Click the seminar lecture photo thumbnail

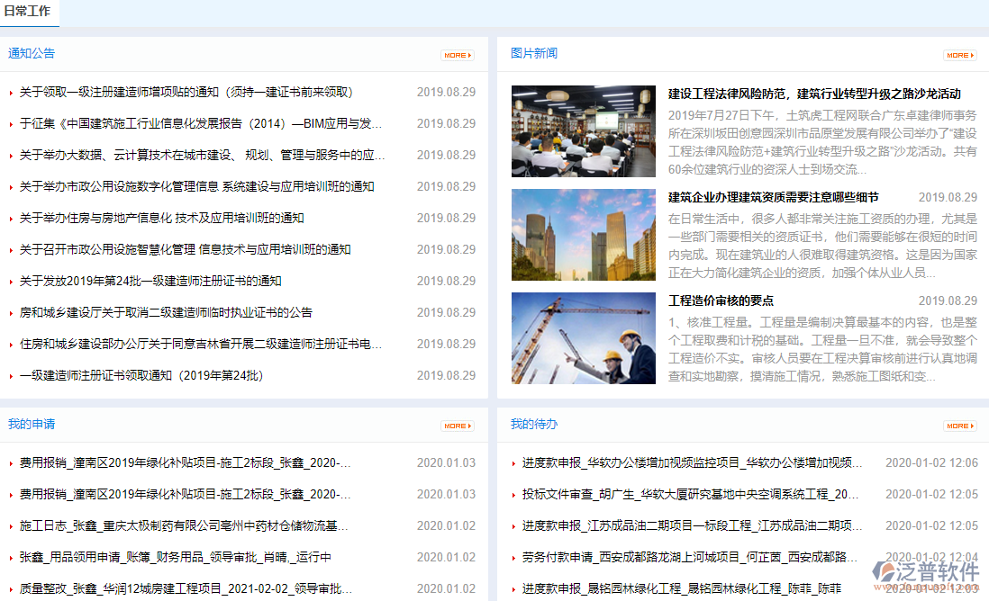tap(584, 129)
